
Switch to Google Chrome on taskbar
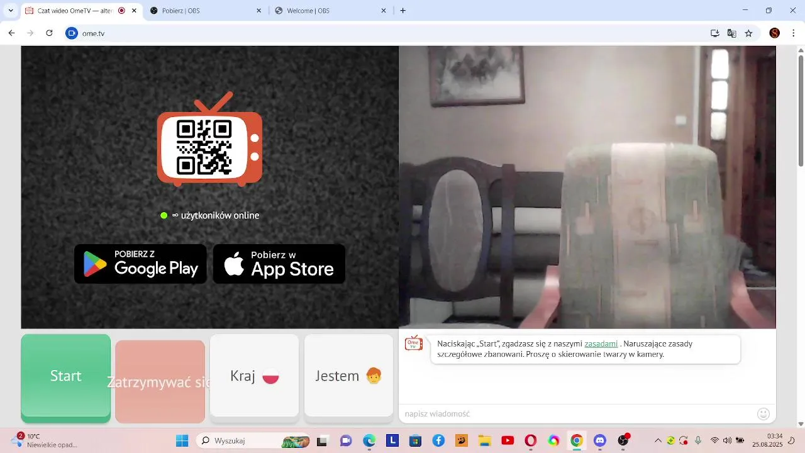tap(577, 440)
